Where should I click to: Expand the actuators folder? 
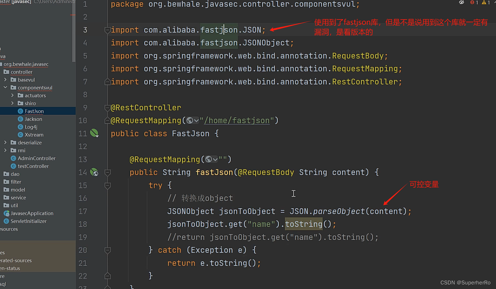[x=13, y=95]
